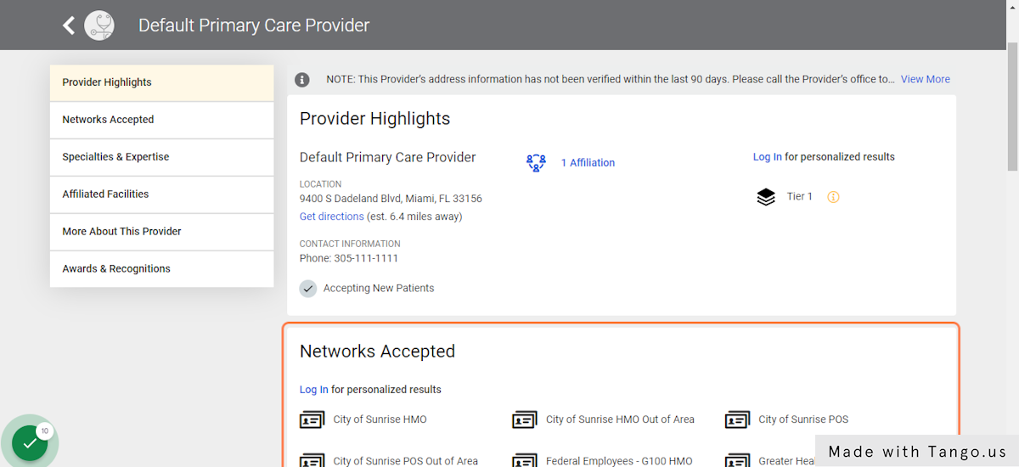Click the affiliation people icon
This screenshot has width=1019, height=467.
coord(536,163)
